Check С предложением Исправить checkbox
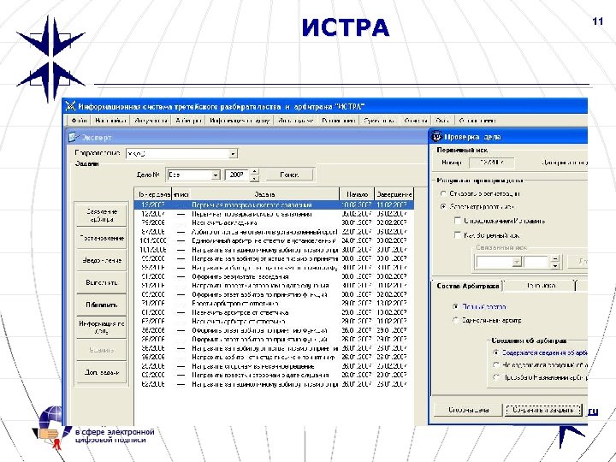The image size is (616, 462). [457, 221]
